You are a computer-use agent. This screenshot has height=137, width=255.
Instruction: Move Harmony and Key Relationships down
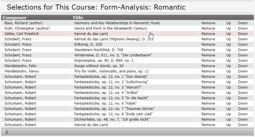pos(243,23)
